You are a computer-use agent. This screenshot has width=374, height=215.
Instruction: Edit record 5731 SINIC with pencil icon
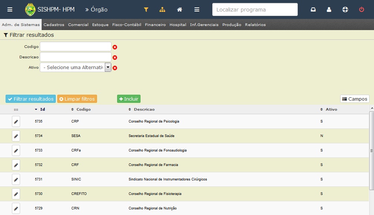pos(16,179)
